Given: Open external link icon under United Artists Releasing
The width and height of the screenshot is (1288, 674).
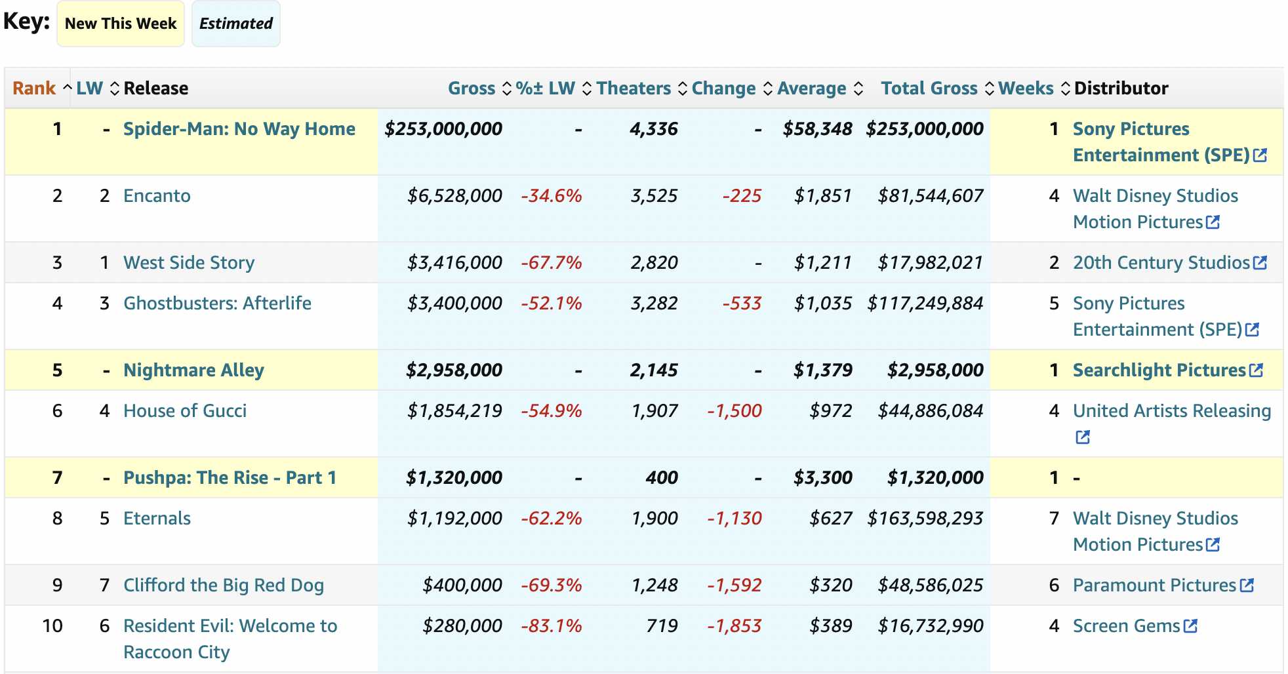Looking at the screenshot, I should [x=1083, y=437].
